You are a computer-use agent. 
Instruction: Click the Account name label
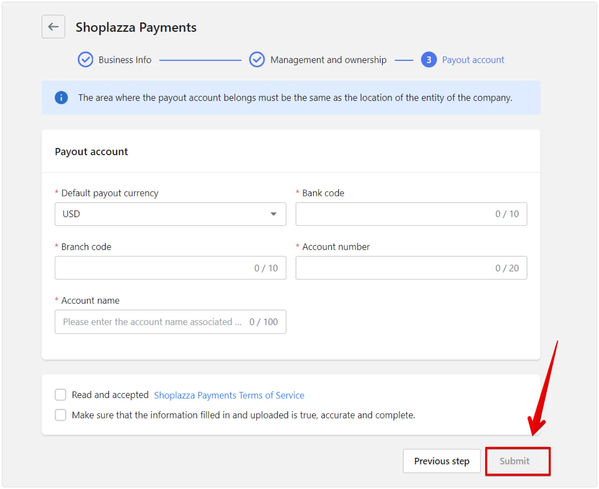90,301
